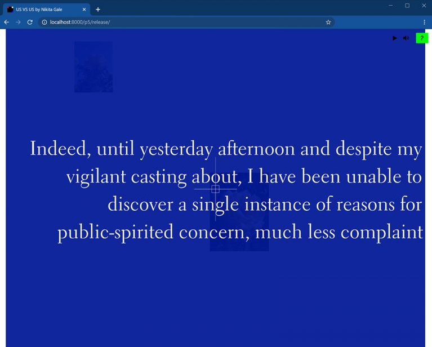
Task: Click the text line 'Indeed, until yesterday afternoon'
Action: coord(162,149)
